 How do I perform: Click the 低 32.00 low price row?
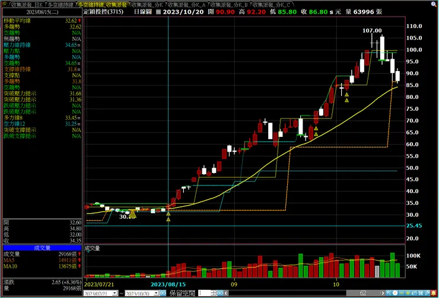click(42, 235)
